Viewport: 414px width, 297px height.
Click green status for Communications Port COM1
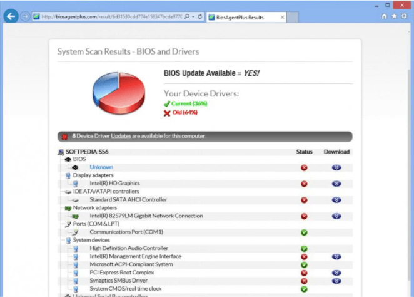[304, 232]
